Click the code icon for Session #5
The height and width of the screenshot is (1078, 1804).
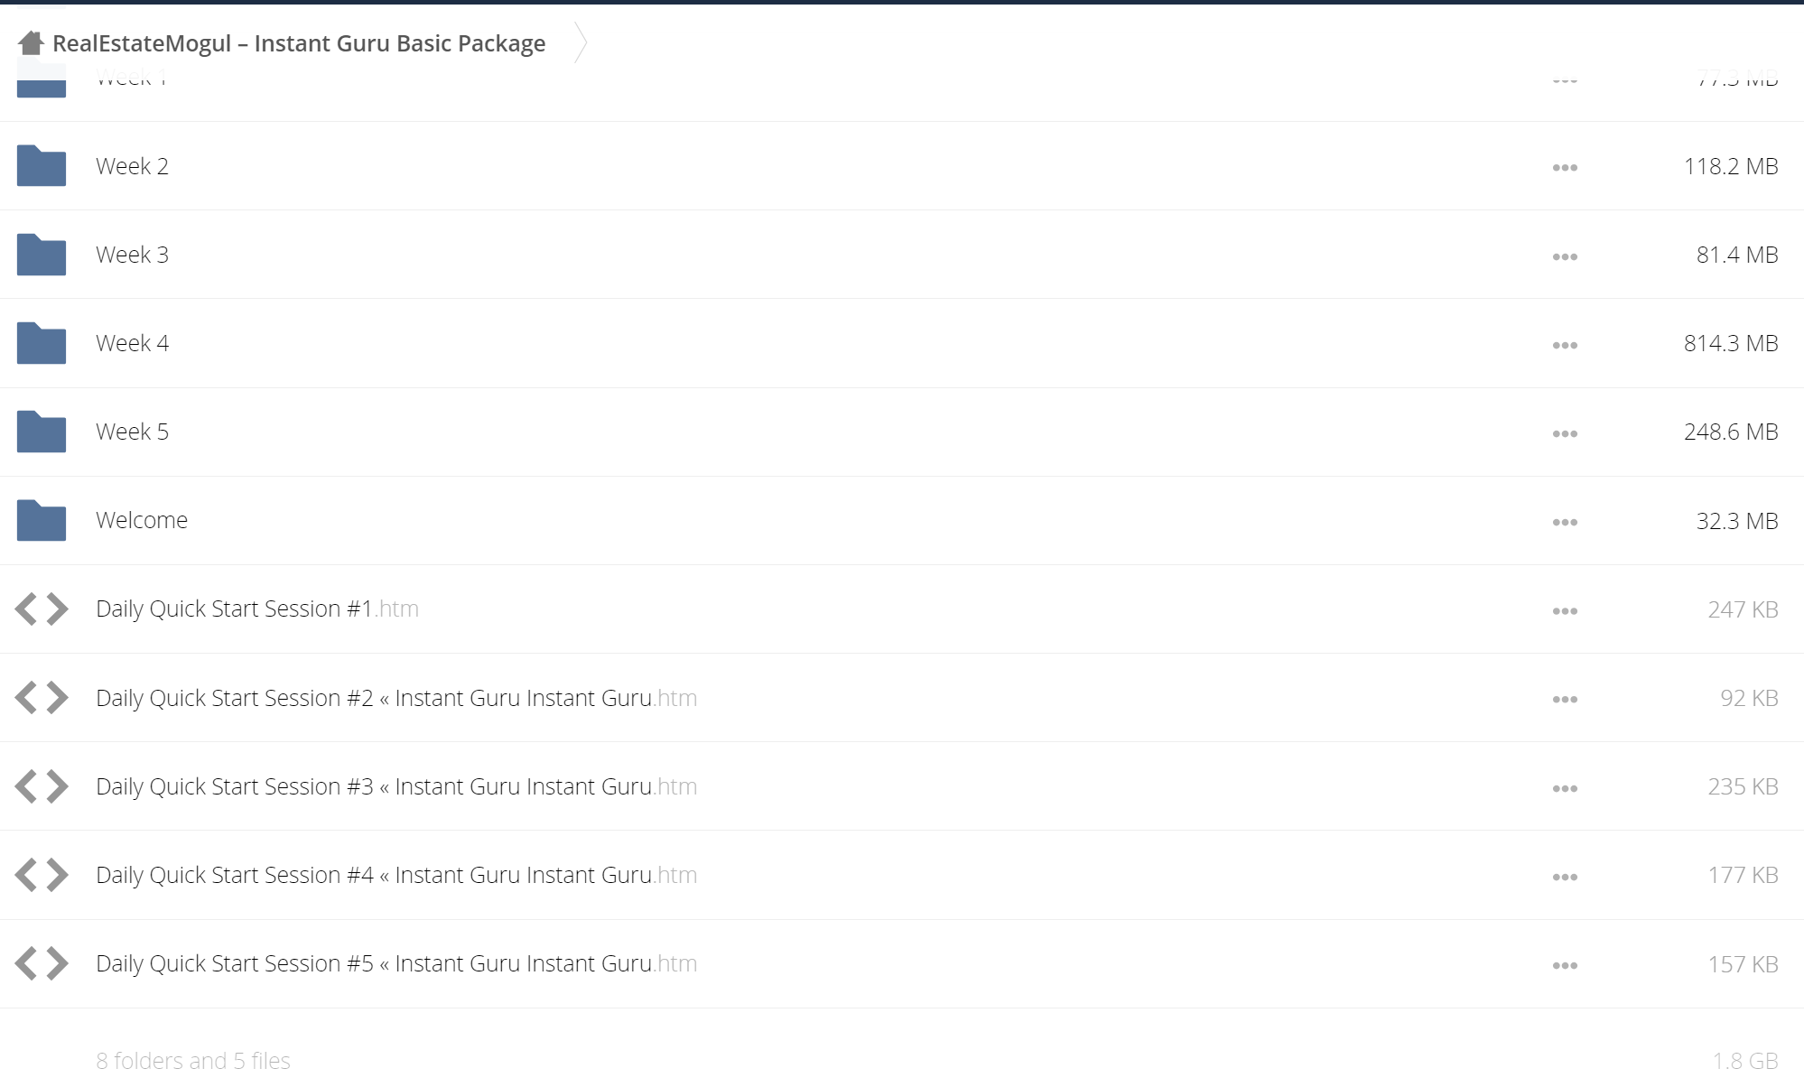[42, 962]
